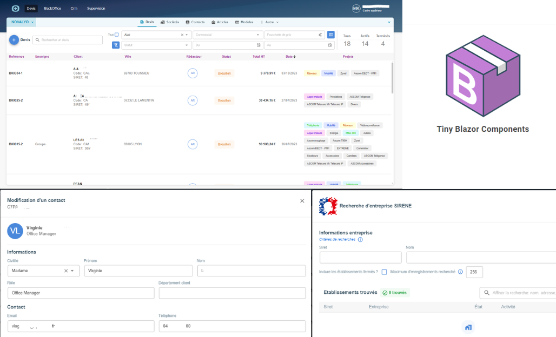Filter by Actifs count 14
Image resolution: width=556 pixels, height=337 pixels.
[x=365, y=41]
